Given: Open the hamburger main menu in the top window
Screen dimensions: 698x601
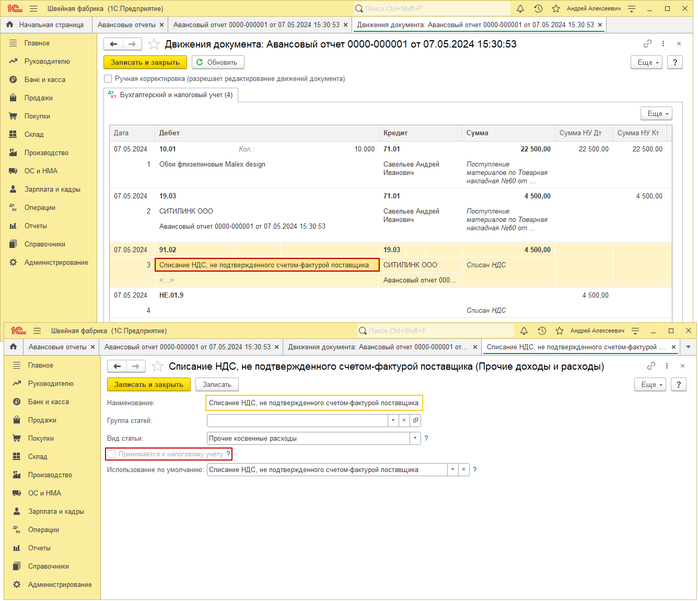Looking at the screenshot, I should tap(33, 8).
